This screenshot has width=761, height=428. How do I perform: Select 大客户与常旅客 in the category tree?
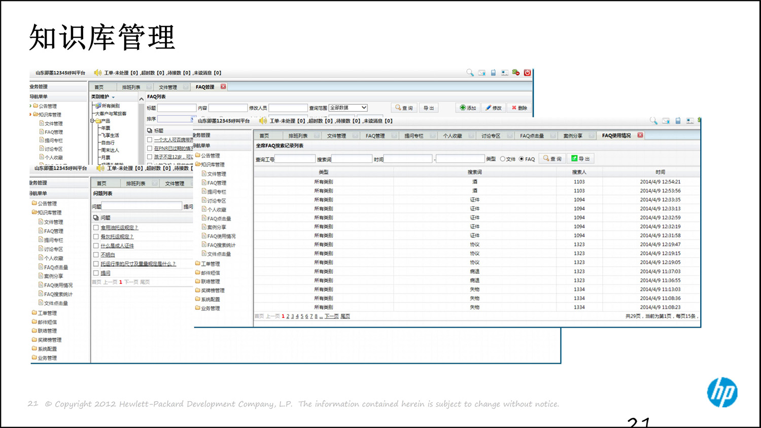point(111,114)
